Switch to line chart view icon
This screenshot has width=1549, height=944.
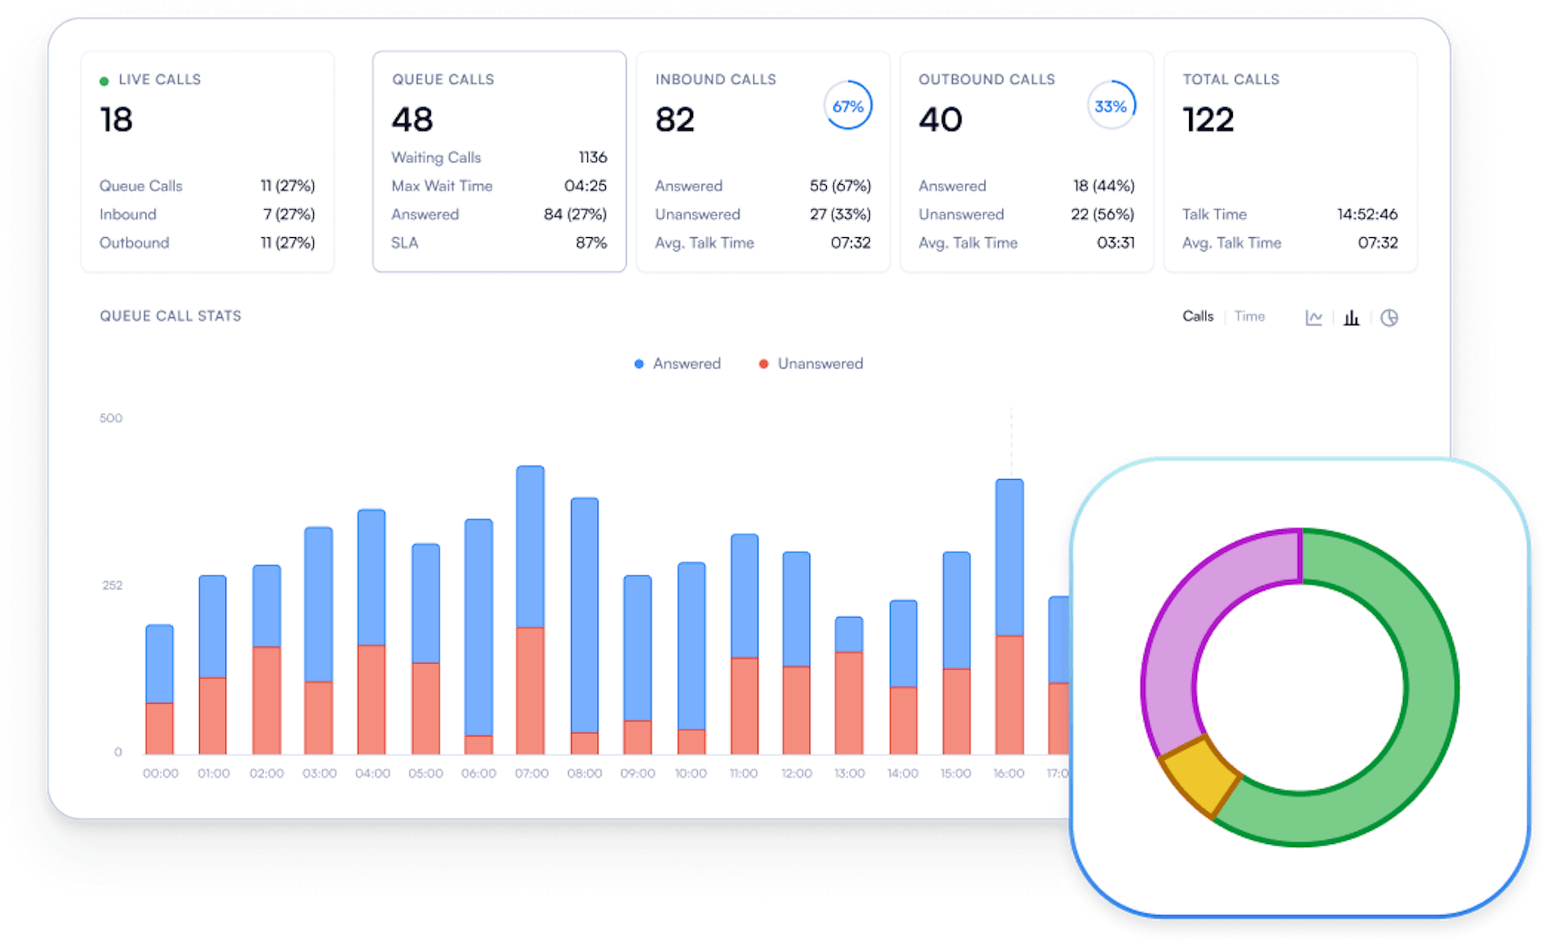(x=1313, y=318)
